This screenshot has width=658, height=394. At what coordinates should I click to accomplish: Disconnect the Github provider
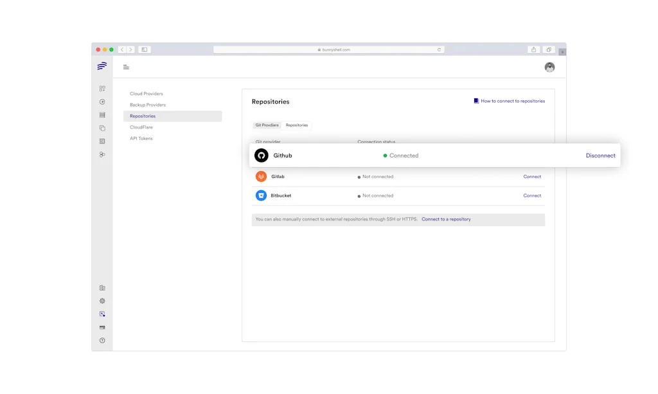(600, 156)
